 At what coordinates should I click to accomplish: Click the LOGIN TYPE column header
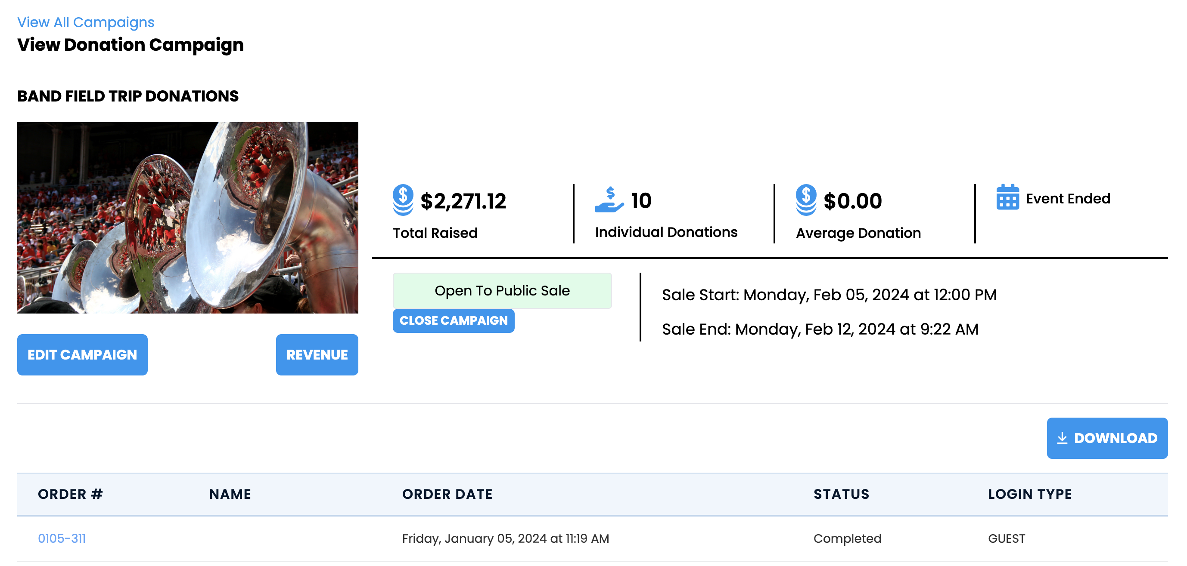pos(1030,494)
